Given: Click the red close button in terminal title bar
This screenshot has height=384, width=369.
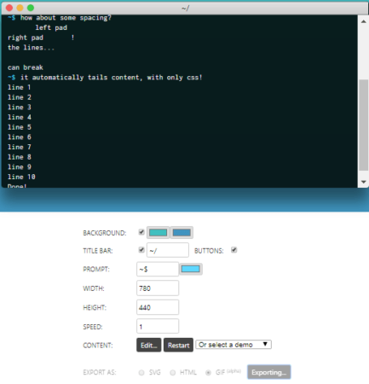Looking at the screenshot, I should tap(9, 8).
